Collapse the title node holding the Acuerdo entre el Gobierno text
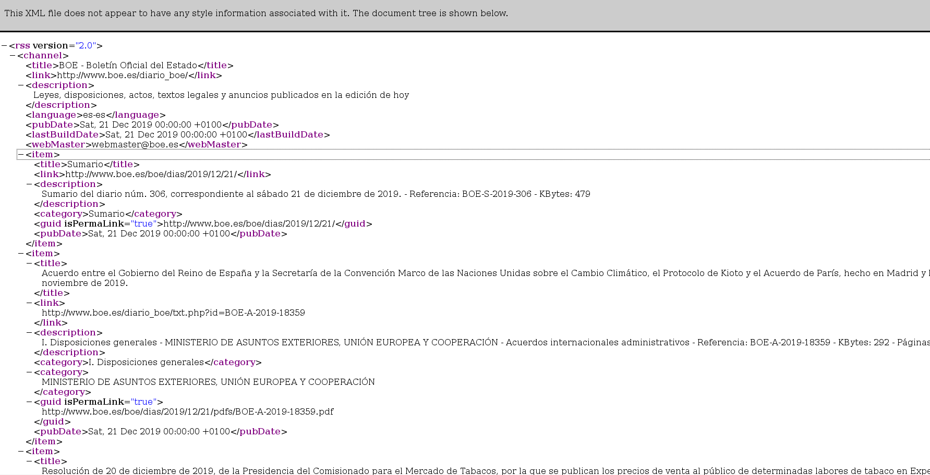930x475 pixels. pyautogui.click(x=29, y=264)
